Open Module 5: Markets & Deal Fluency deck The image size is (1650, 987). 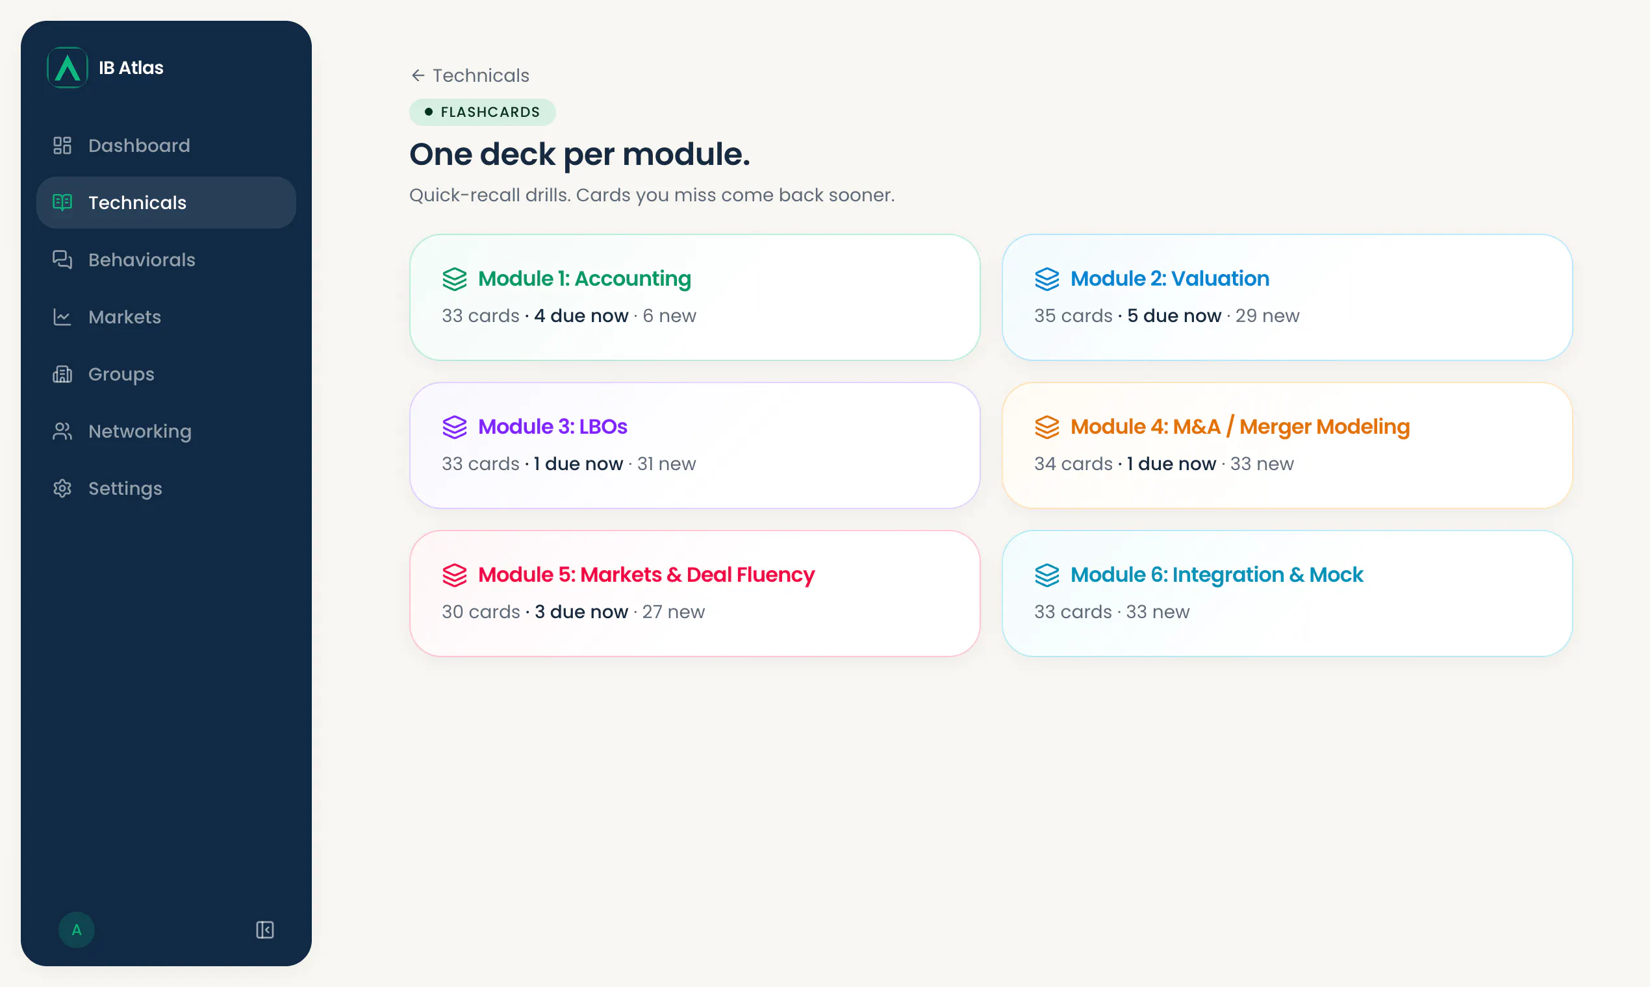[694, 593]
